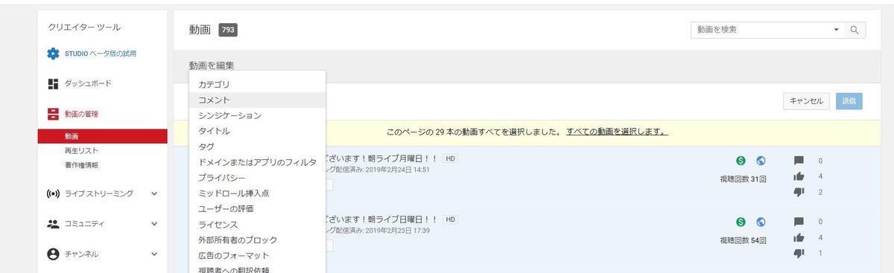Screen dimensions: 894x273
Task: Select ユーザーの評価 menu entry
Action: pos(257,209)
